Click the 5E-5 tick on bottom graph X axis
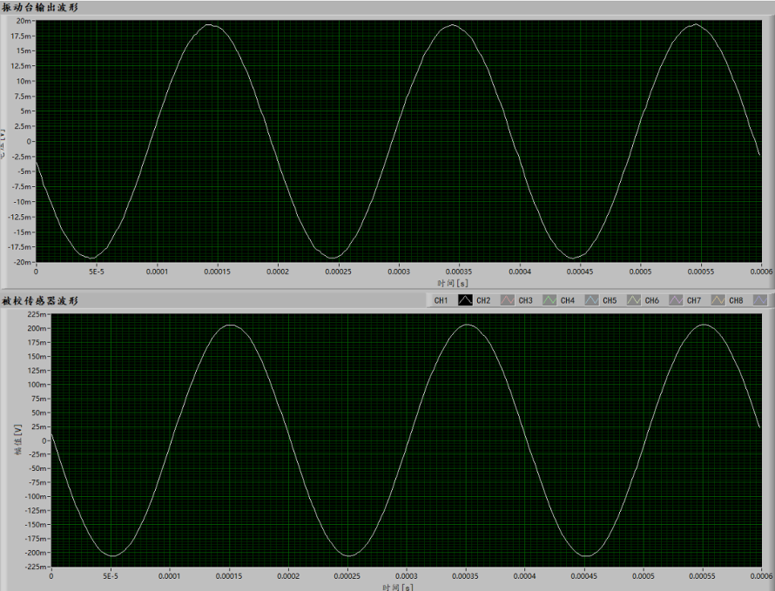The image size is (775, 591). 111,576
